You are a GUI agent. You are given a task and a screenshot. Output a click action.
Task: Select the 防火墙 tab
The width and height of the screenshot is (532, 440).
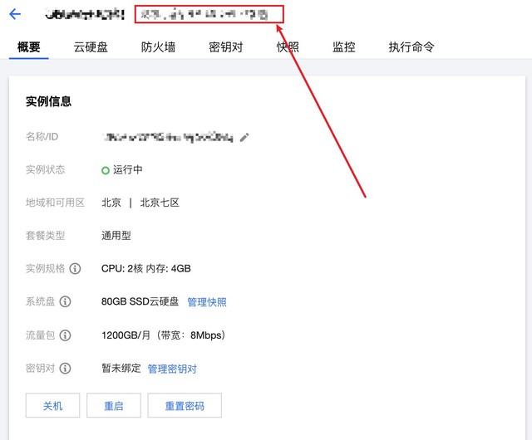click(x=158, y=47)
